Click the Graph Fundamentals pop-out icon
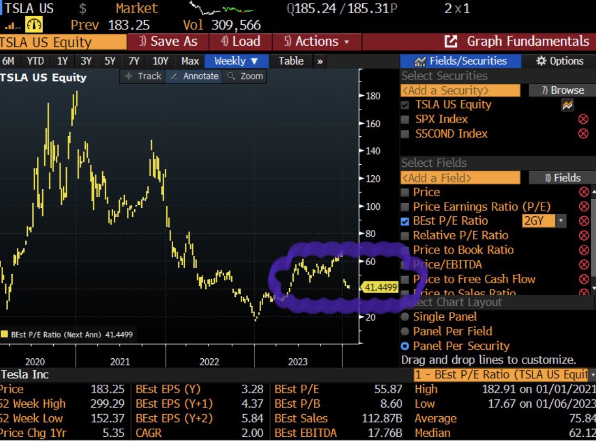Screen dimensions: 596x442 click(451, 42)
